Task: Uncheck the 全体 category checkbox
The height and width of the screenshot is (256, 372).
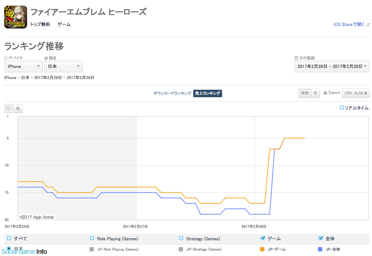Action: pos(320,238)
